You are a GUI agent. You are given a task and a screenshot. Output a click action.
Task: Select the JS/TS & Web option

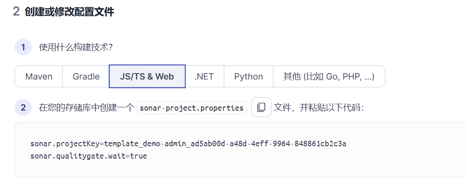pyautogui.click(x=147, y=76)
